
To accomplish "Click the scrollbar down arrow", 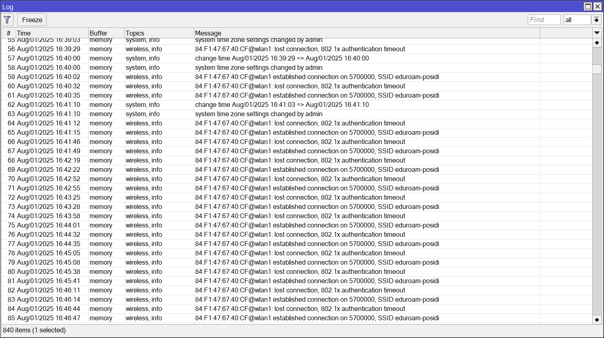I will pos(597,320).
